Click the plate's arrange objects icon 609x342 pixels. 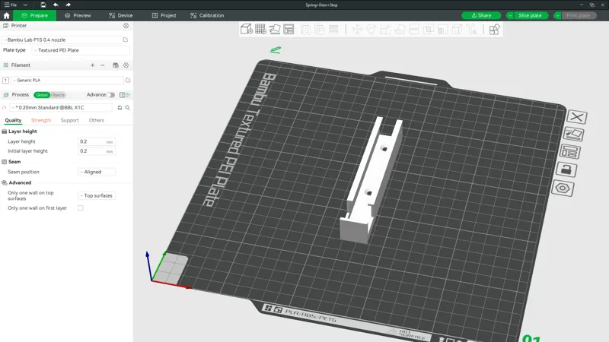click(569, 151)
